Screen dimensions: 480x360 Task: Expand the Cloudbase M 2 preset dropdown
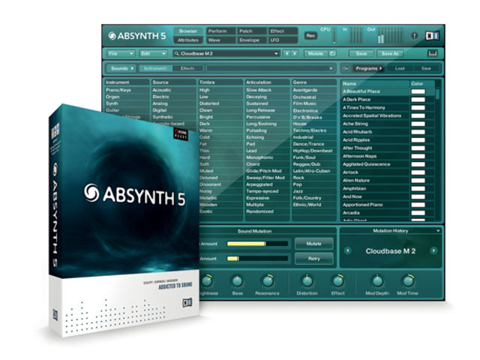click(276, 53)
